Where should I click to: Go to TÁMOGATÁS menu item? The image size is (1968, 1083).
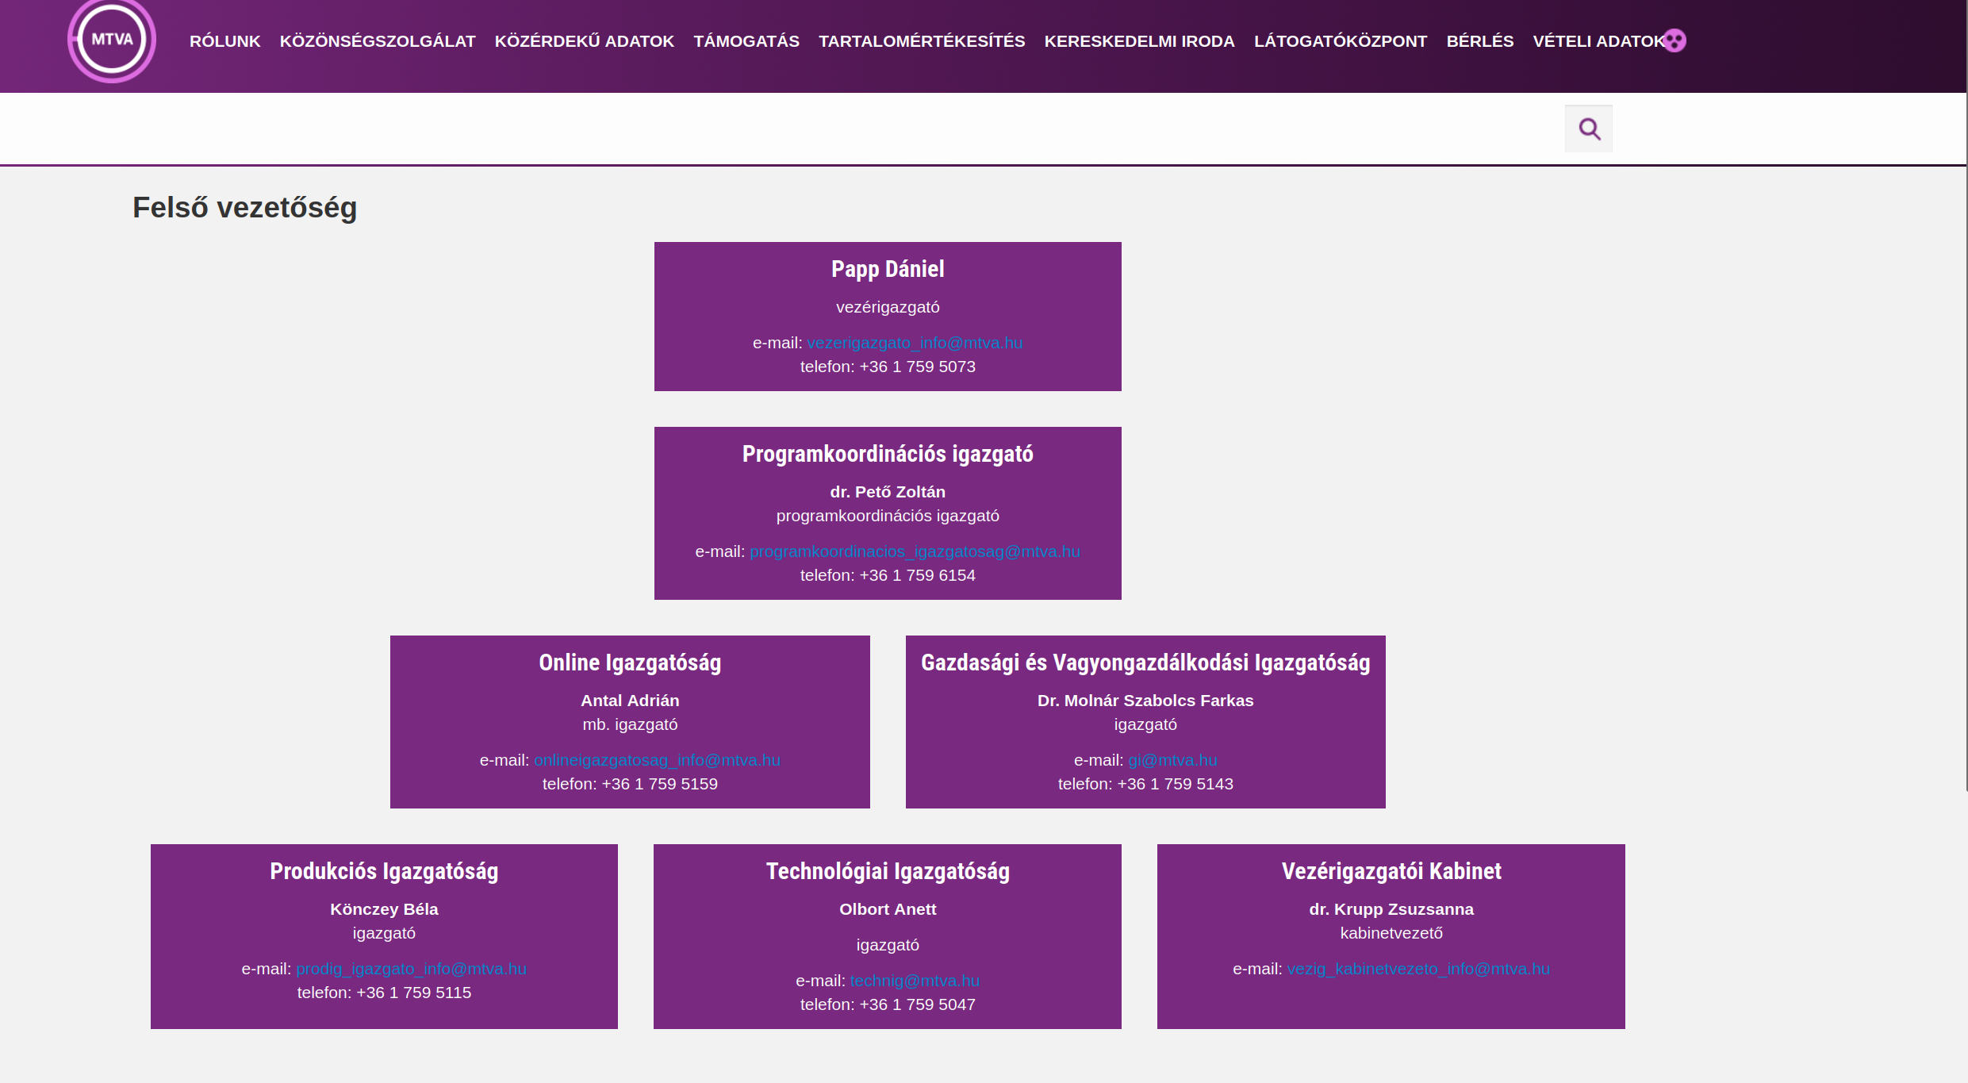(746, 41)
